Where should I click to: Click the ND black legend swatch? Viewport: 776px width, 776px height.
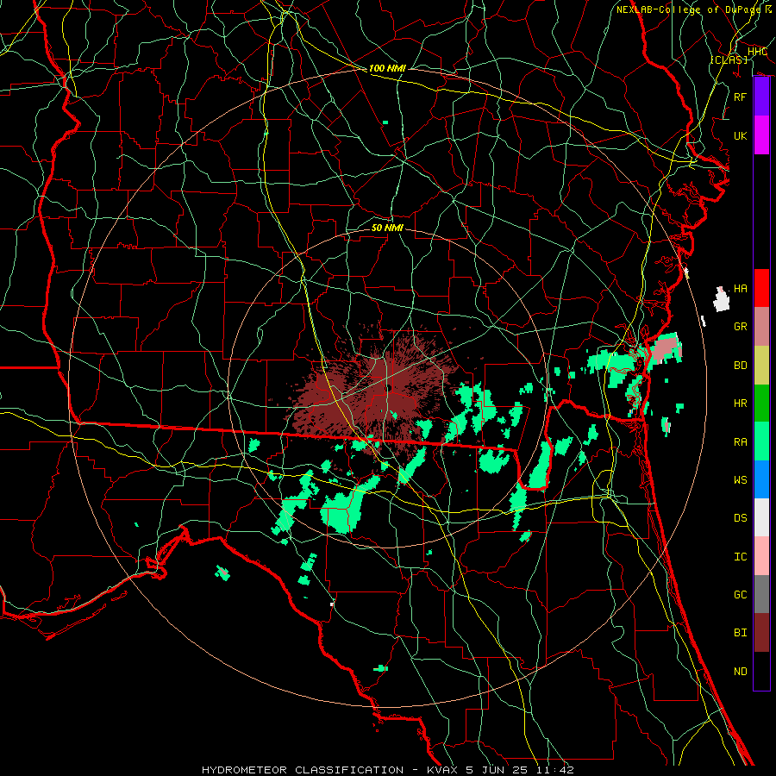761,671
